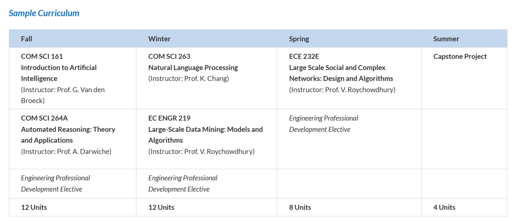The image size is (515, 221).
Task: Click Introduction to Artificial Intelligence course title
Action: tap(59, 73)
